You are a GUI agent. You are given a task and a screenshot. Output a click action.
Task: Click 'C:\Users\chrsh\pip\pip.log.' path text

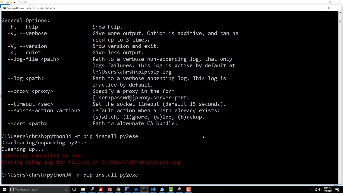pyautogui.click(x=133, y=72)
